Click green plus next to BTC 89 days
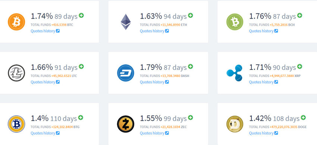 [x=81, y=15]
